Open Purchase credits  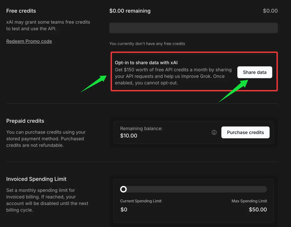tap(245, 132)
